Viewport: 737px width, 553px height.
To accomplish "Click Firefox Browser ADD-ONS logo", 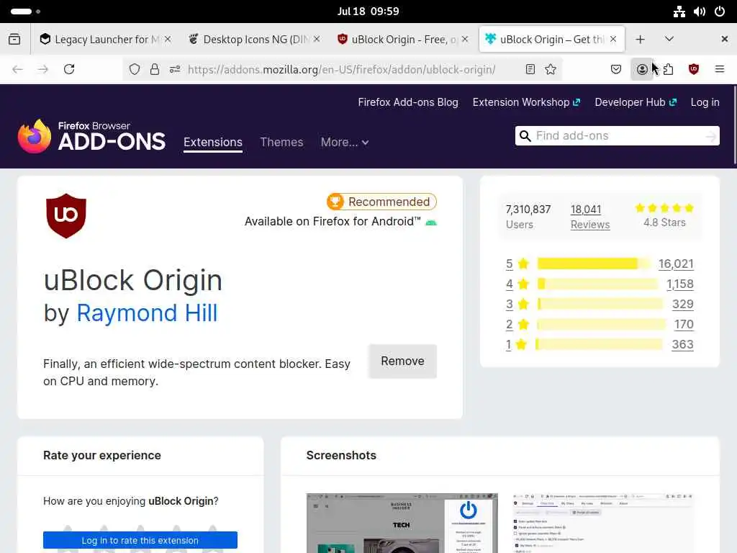I will point(91,136).
